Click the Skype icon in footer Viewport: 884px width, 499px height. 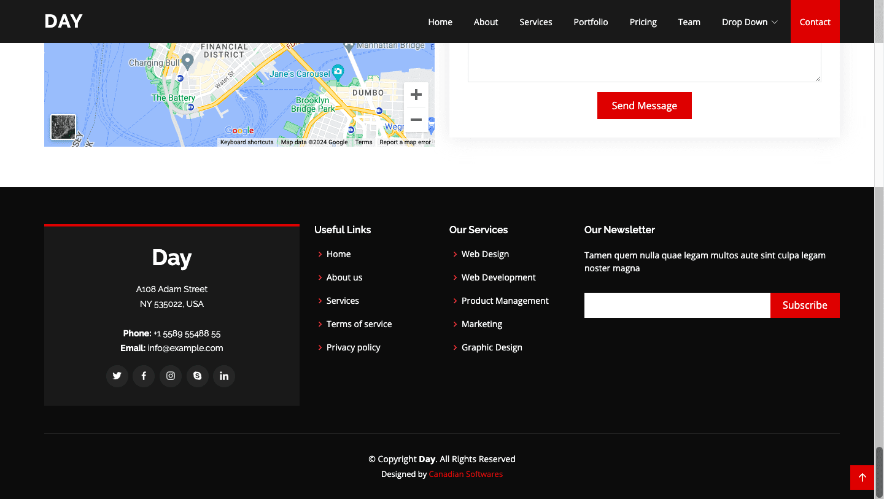[197, 376]
